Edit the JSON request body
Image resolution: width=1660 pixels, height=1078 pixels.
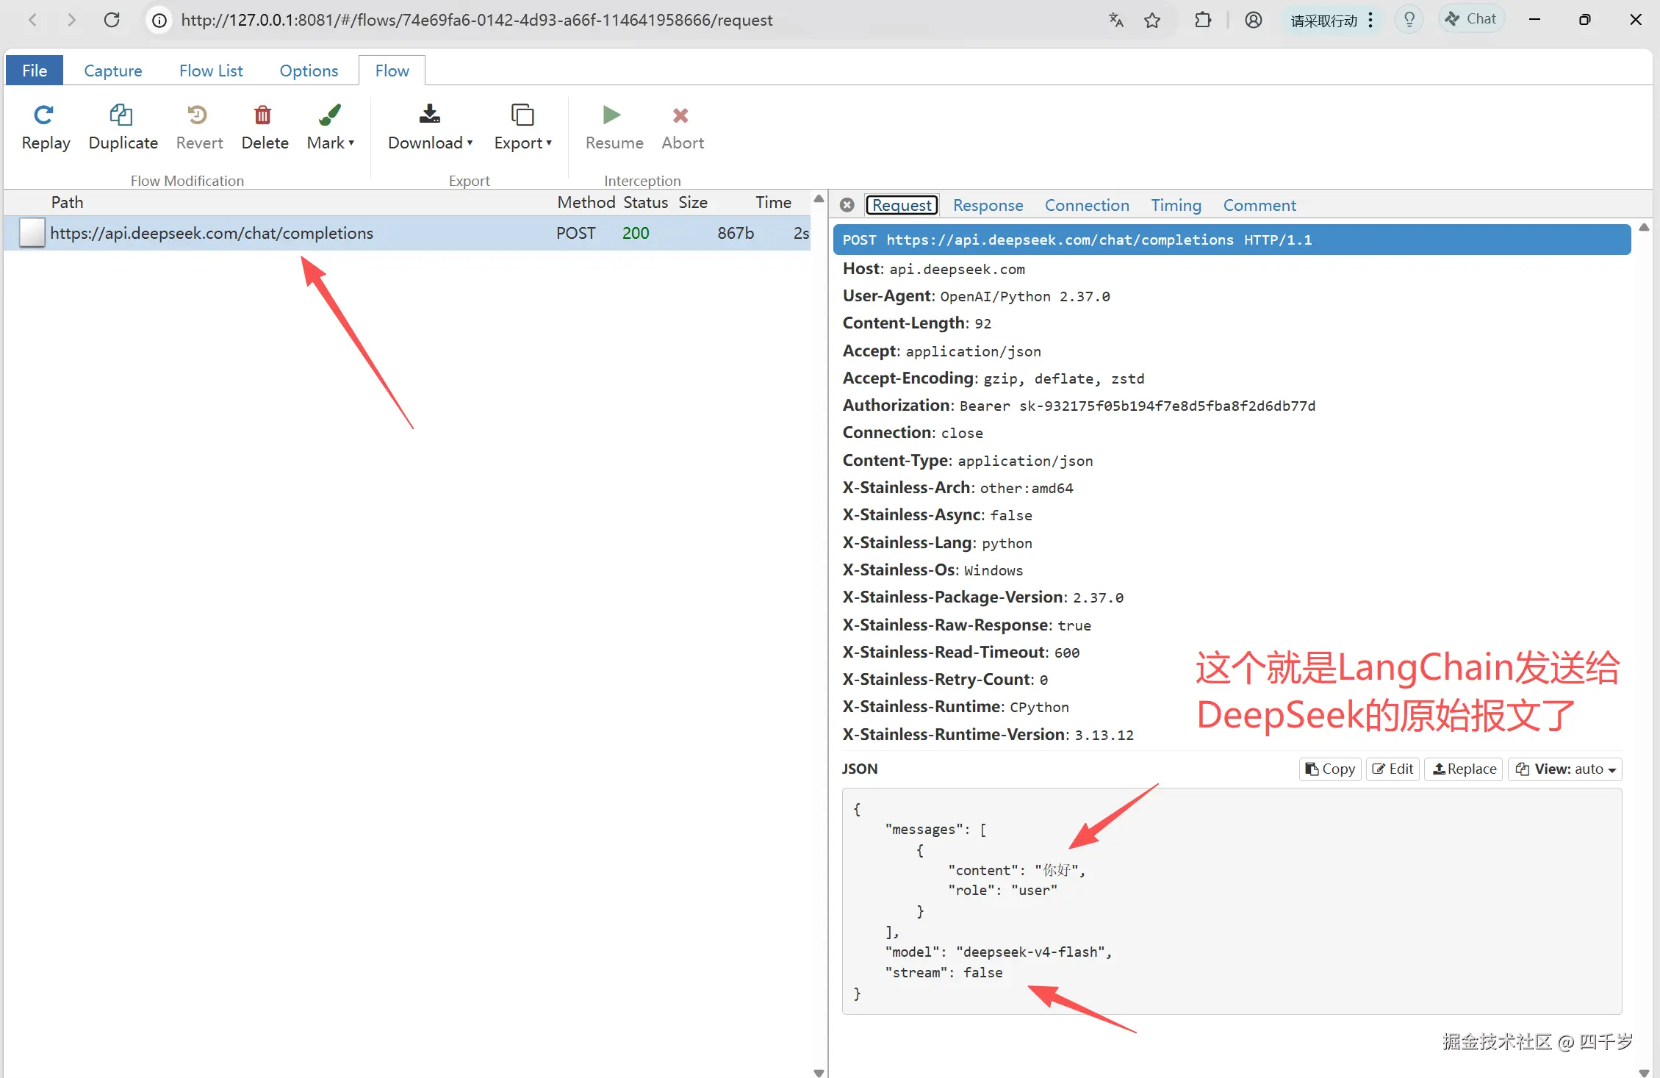pyautogui.click(x=1393, y=769)
